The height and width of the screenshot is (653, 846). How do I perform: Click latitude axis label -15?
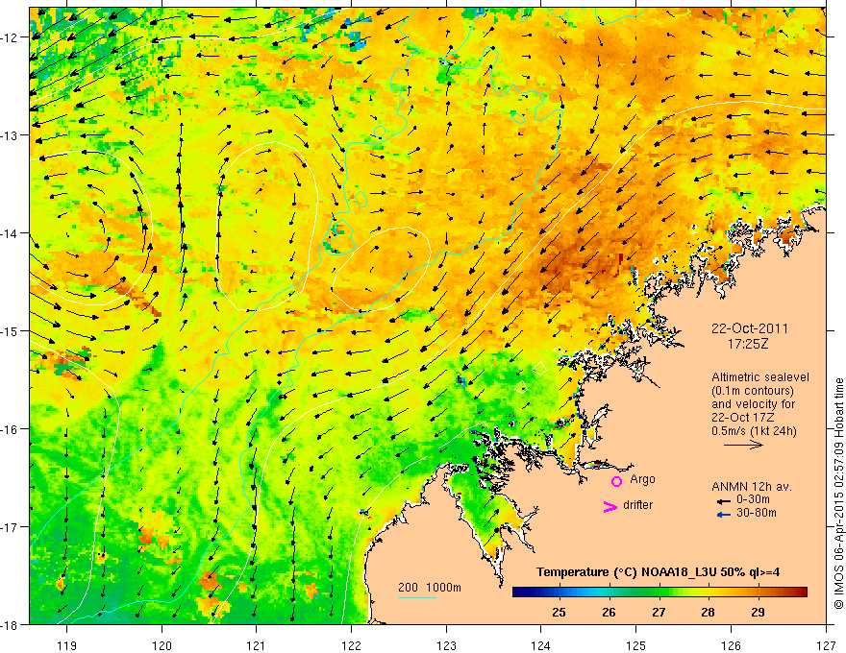tap(12, 330)
